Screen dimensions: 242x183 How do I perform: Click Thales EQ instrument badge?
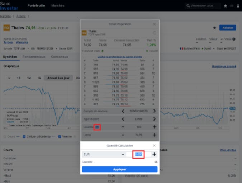6,28
